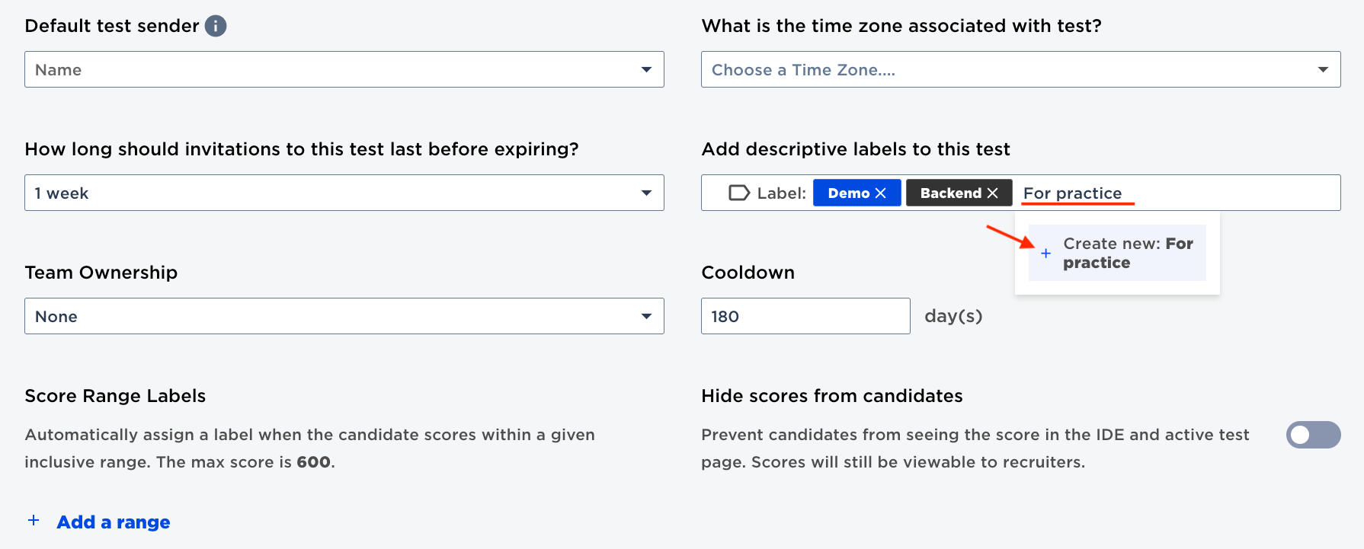Click the Add a range link
The image size is (1364, 549).
point(114,522)
